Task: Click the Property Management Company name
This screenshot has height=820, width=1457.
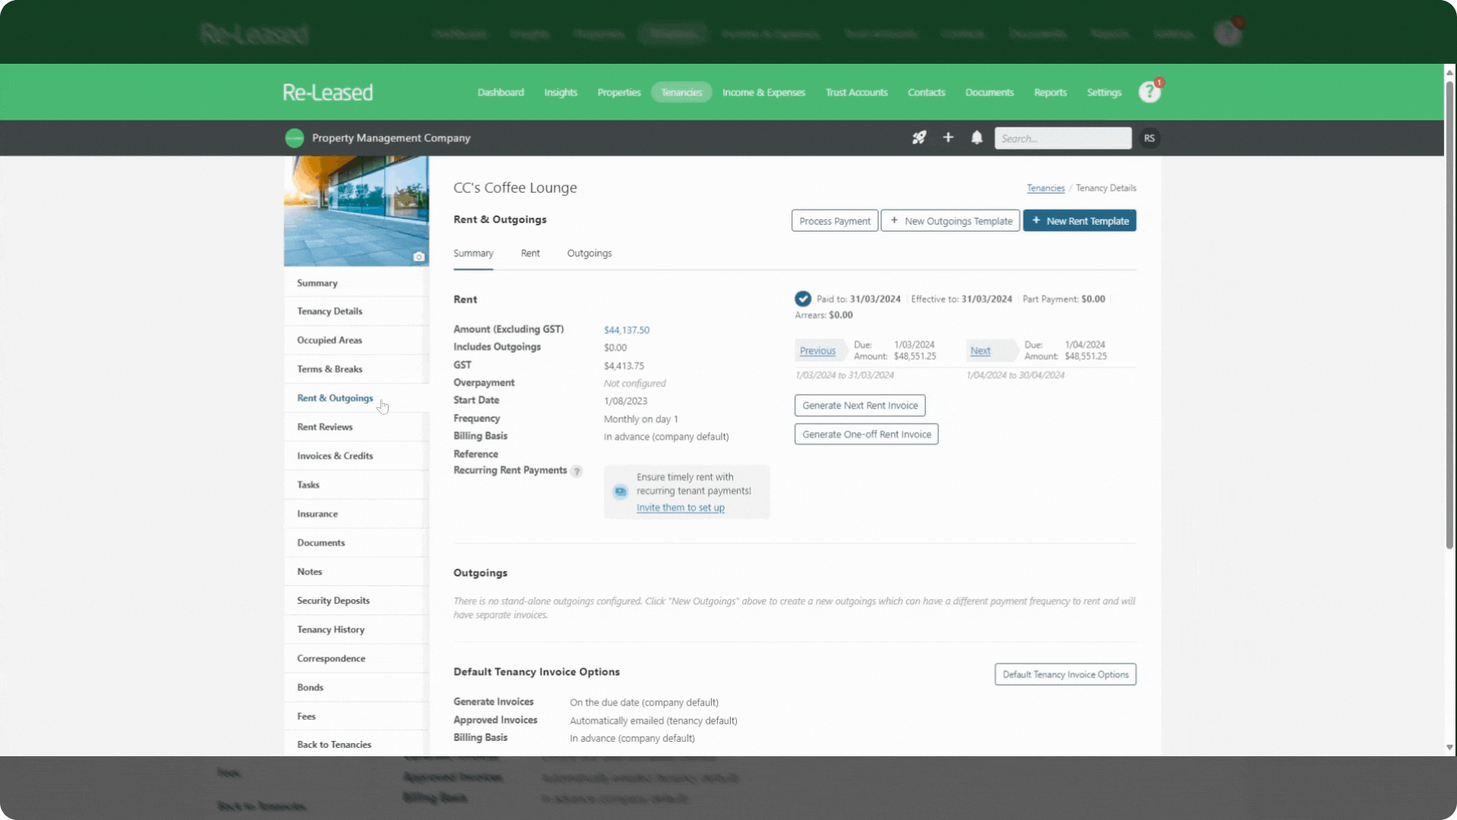Action: [x=391, y=138]
